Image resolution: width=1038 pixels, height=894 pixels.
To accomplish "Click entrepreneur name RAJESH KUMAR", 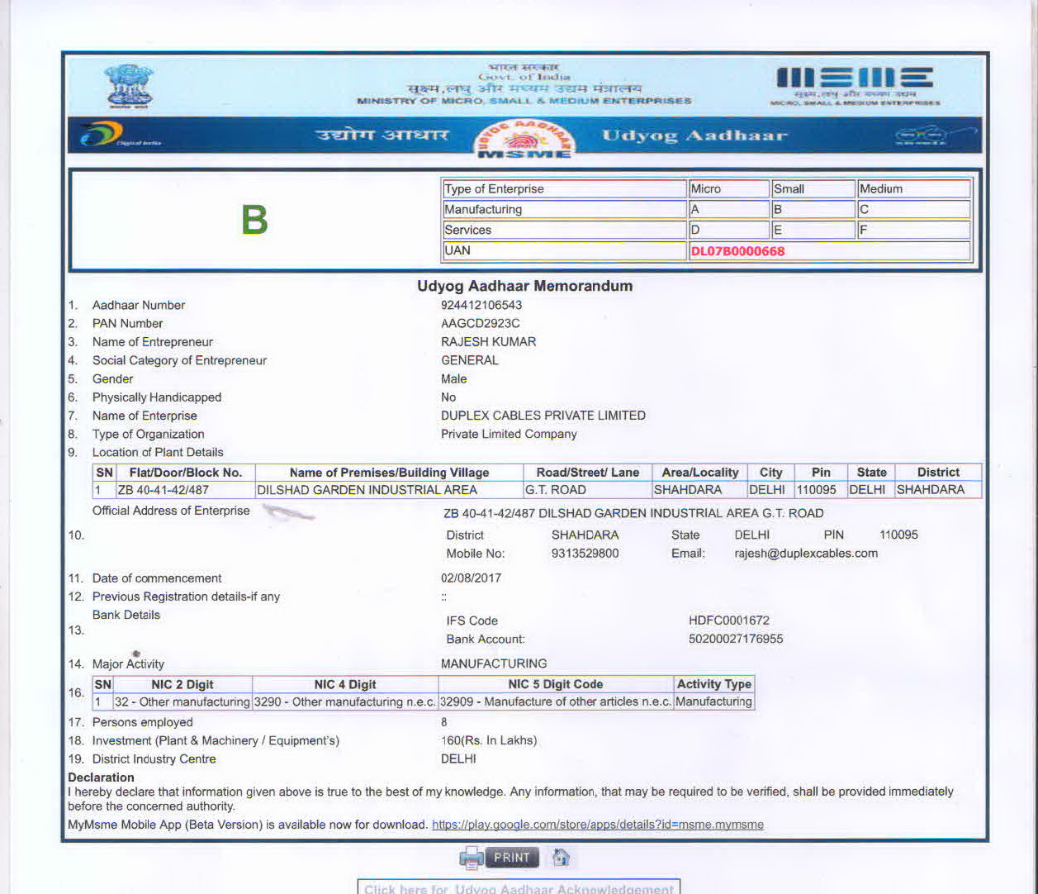I will [489, 341].
